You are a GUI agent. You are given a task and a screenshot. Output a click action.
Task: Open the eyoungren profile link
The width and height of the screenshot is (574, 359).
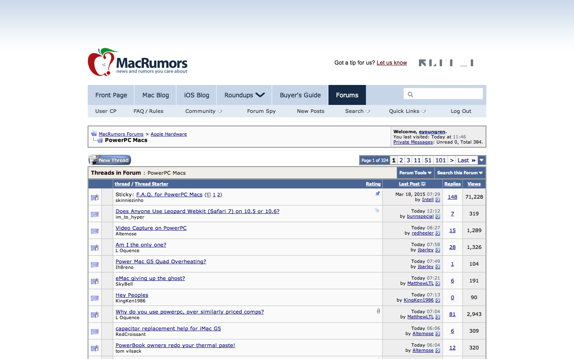click(432, 132)
